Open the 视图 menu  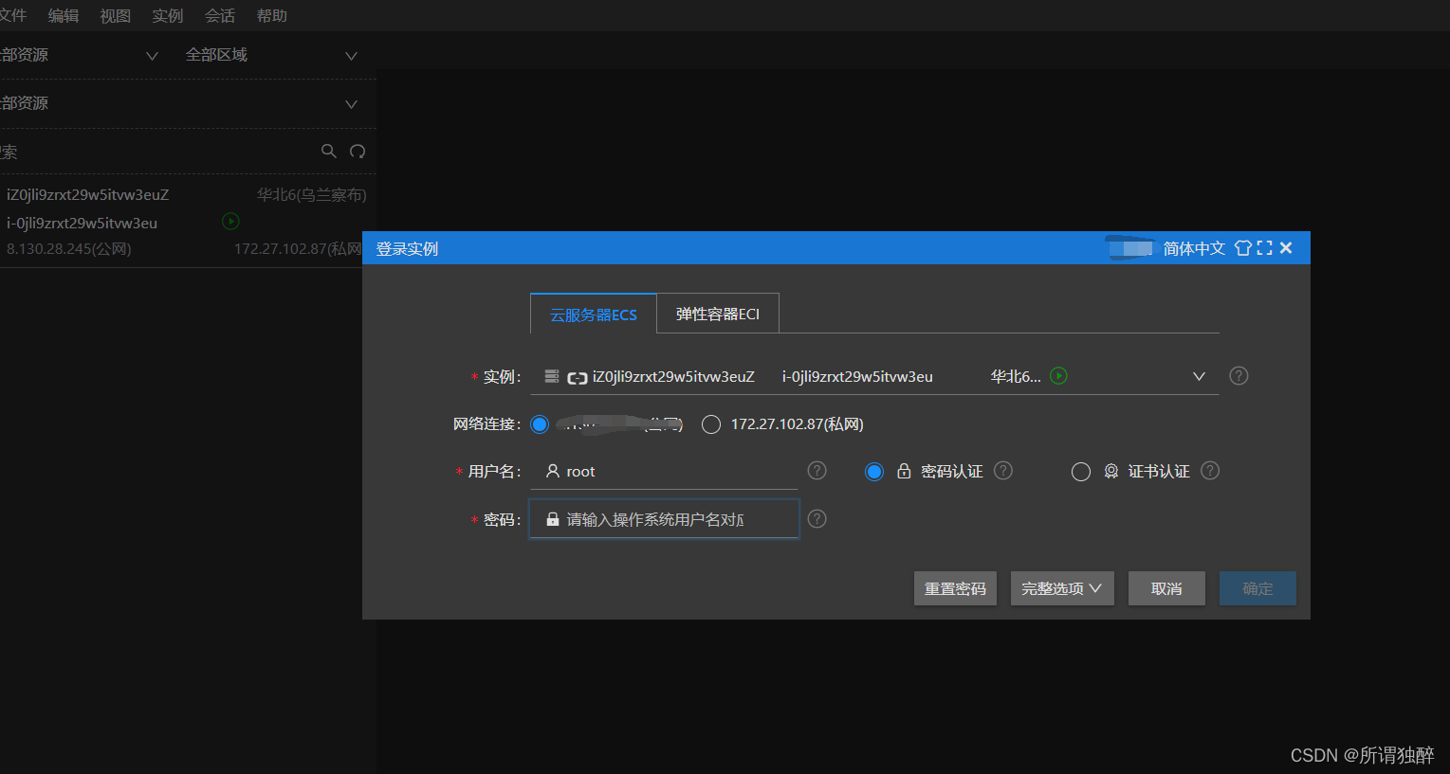[x=116, y=16]
